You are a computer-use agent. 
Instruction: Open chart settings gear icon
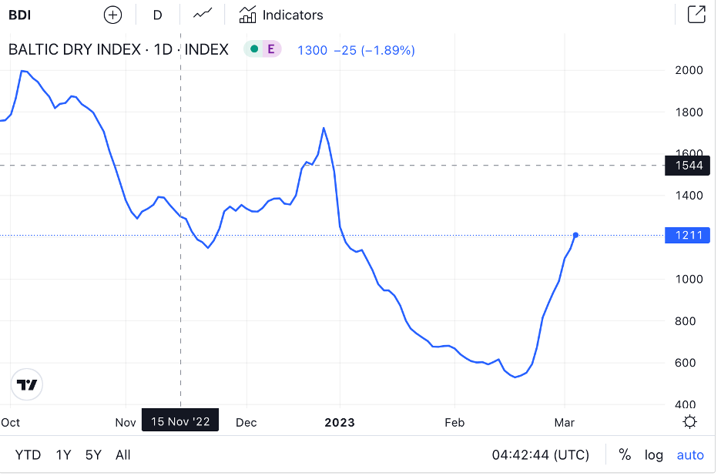point(690,421)
